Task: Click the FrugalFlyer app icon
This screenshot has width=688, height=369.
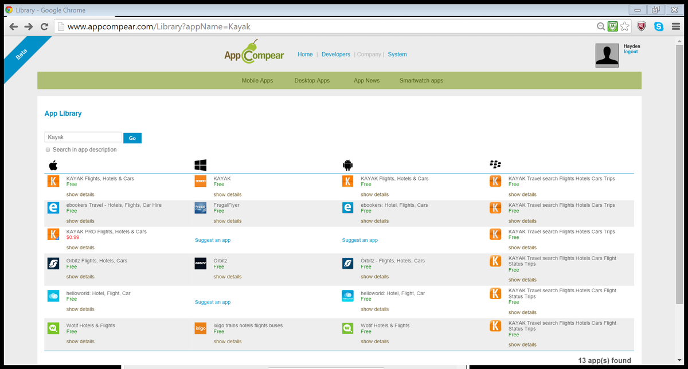Action: [x=200, y=207]
